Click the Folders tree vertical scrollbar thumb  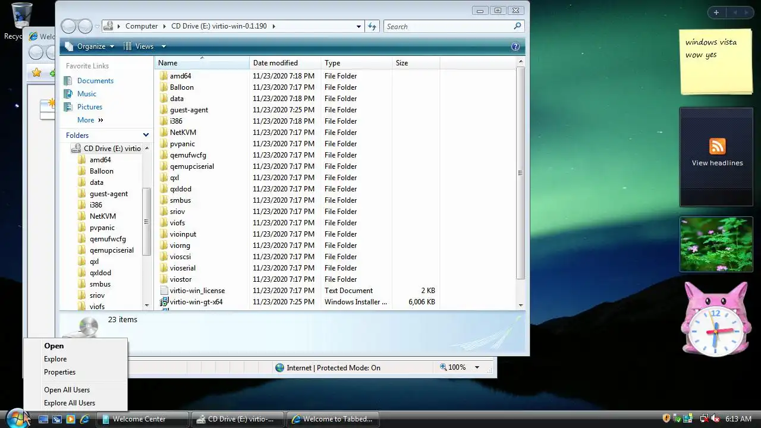[146, 221]
